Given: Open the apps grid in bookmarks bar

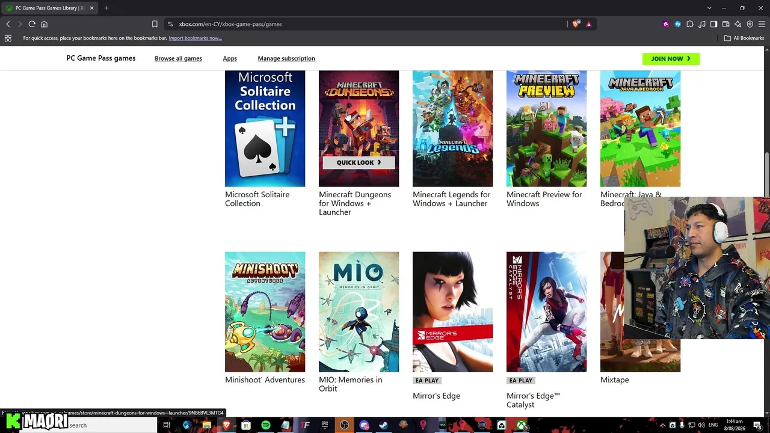Looking at the screenshot, I should click(x=8, y=38).
